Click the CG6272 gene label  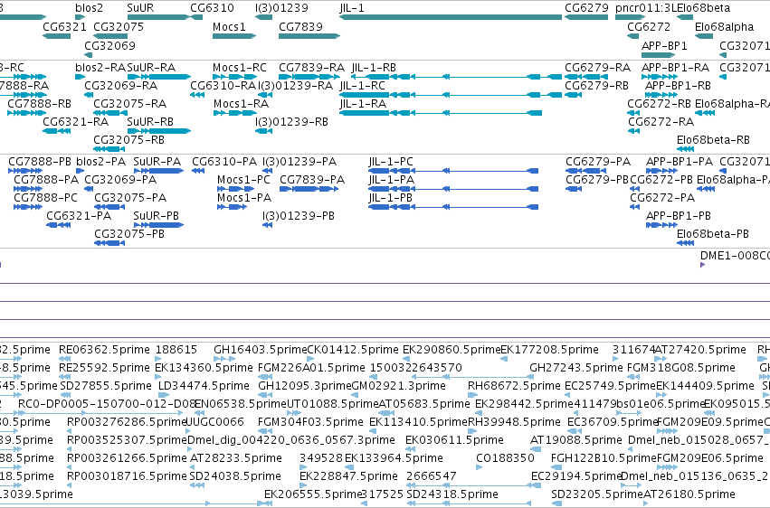coord(649,26)
